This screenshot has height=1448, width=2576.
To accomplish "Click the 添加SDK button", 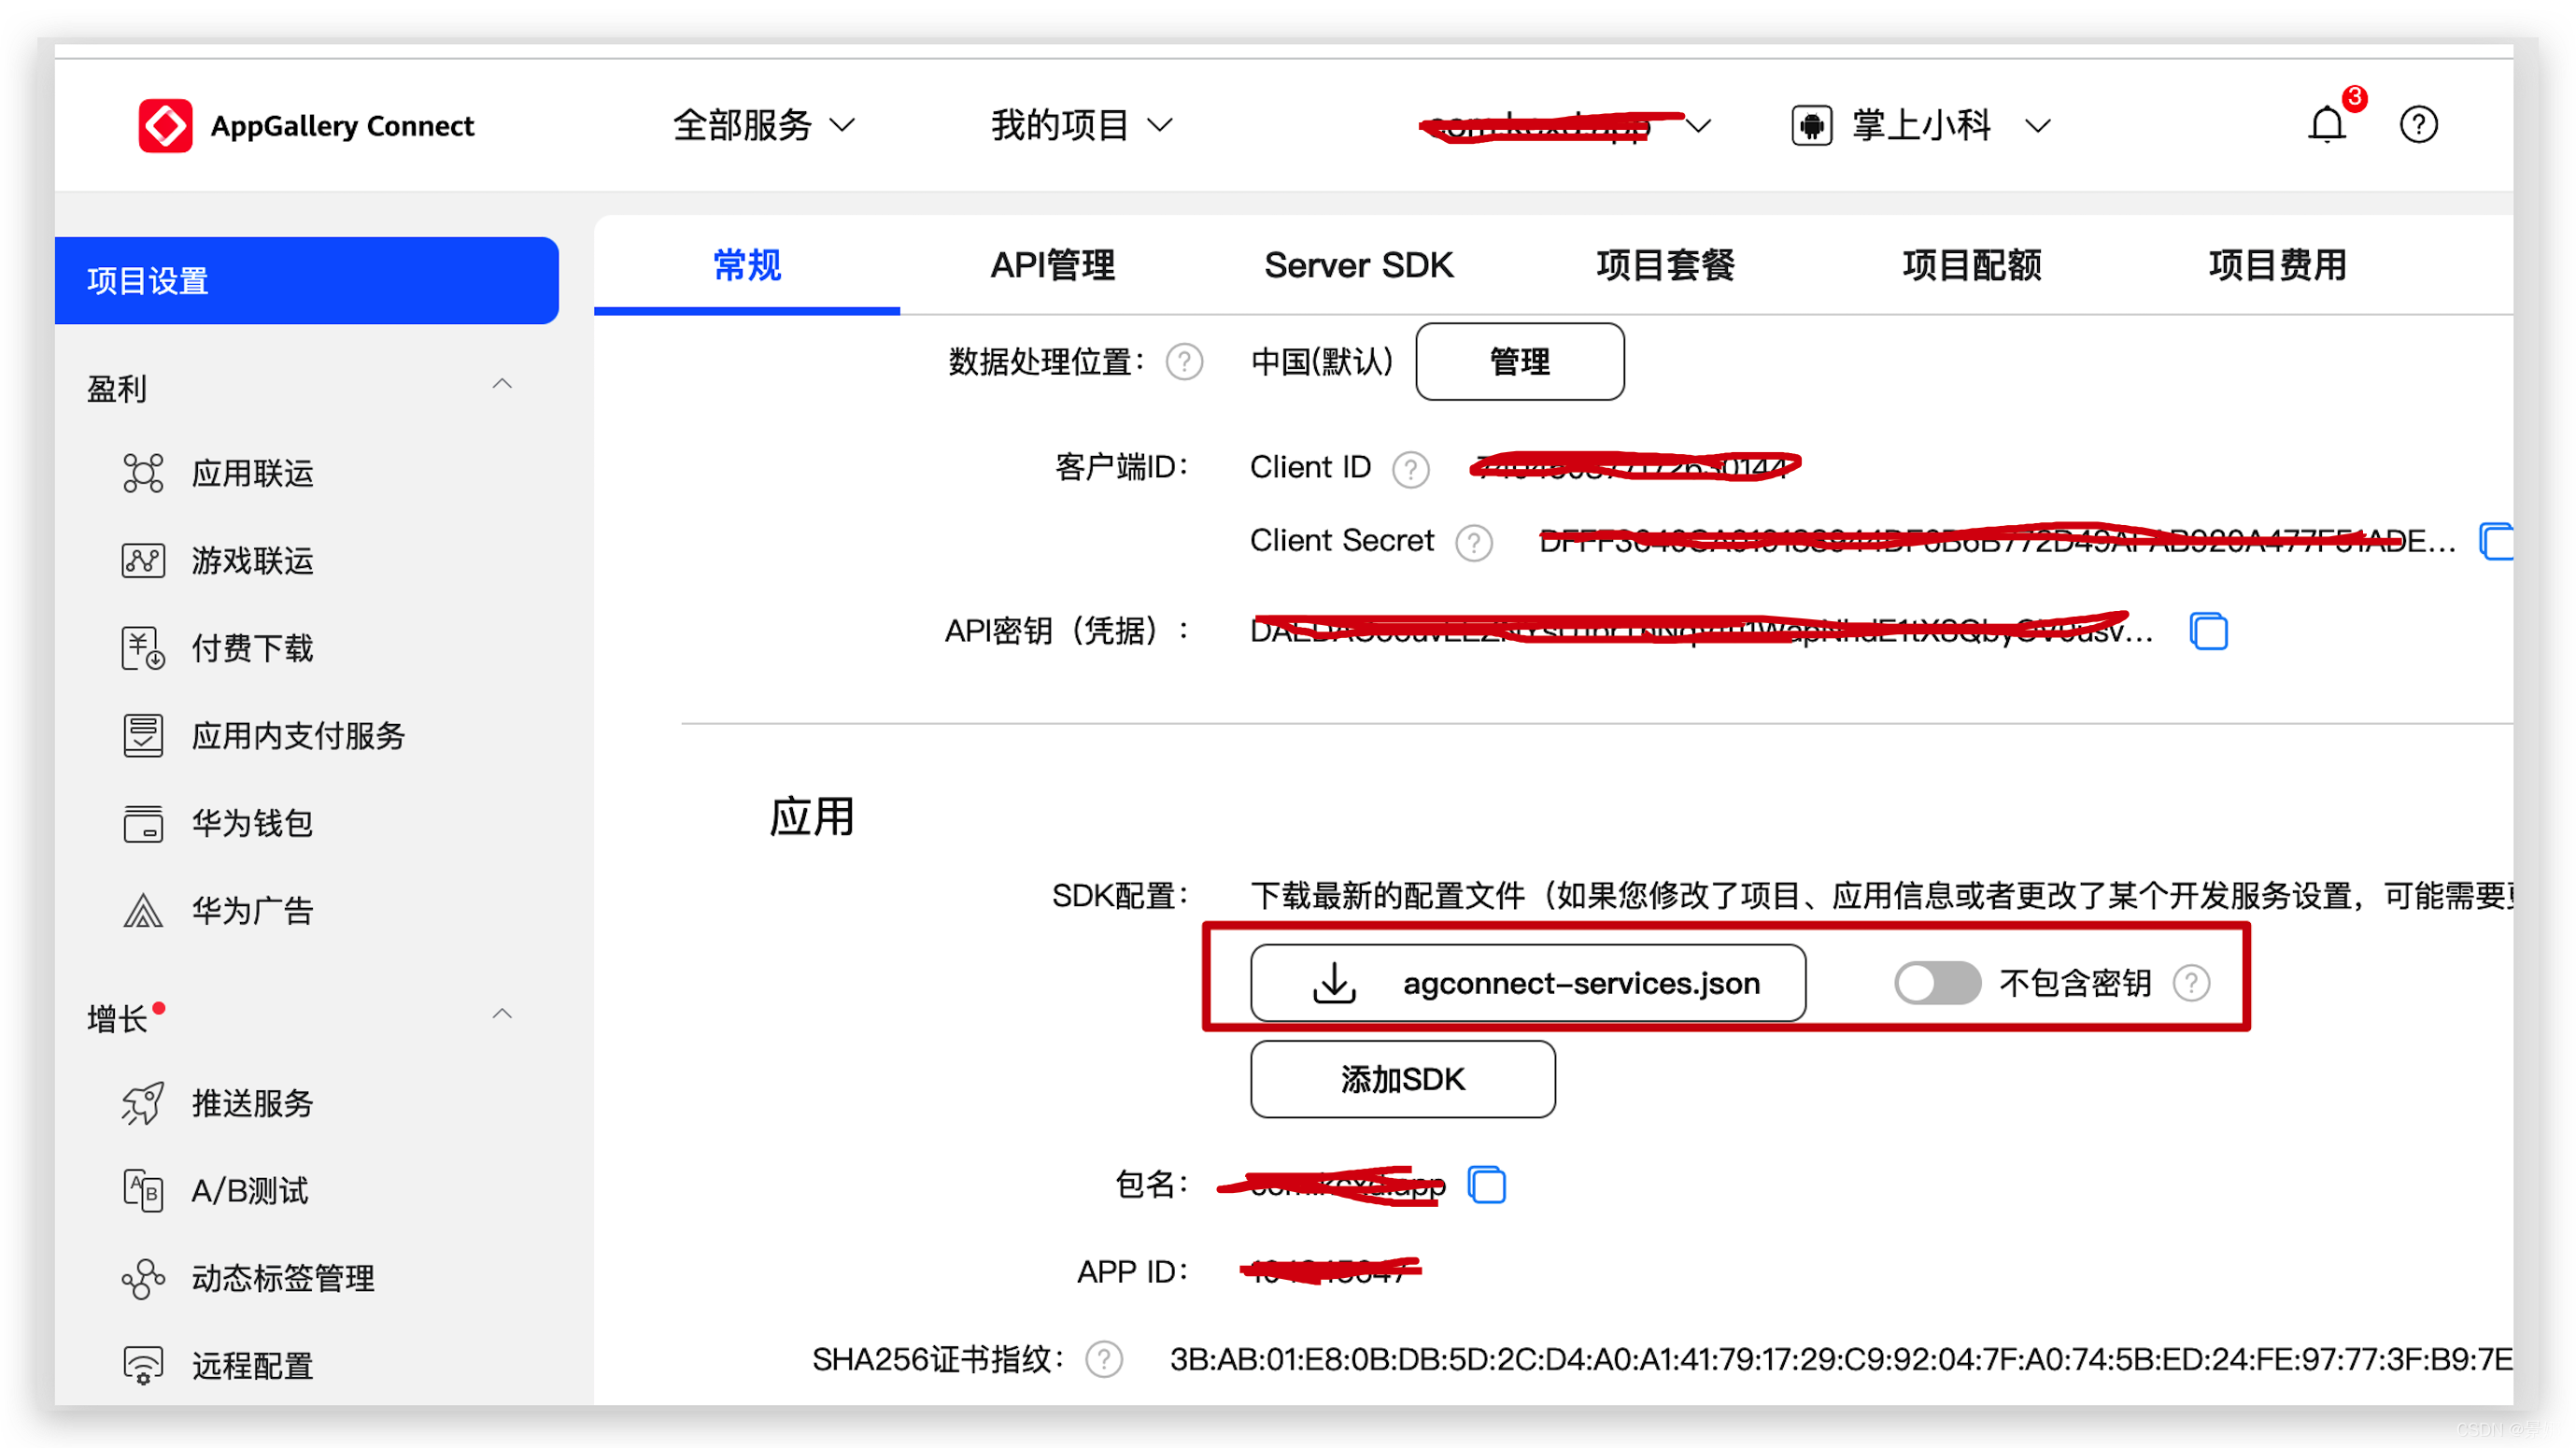I will click(1402, 1079).
